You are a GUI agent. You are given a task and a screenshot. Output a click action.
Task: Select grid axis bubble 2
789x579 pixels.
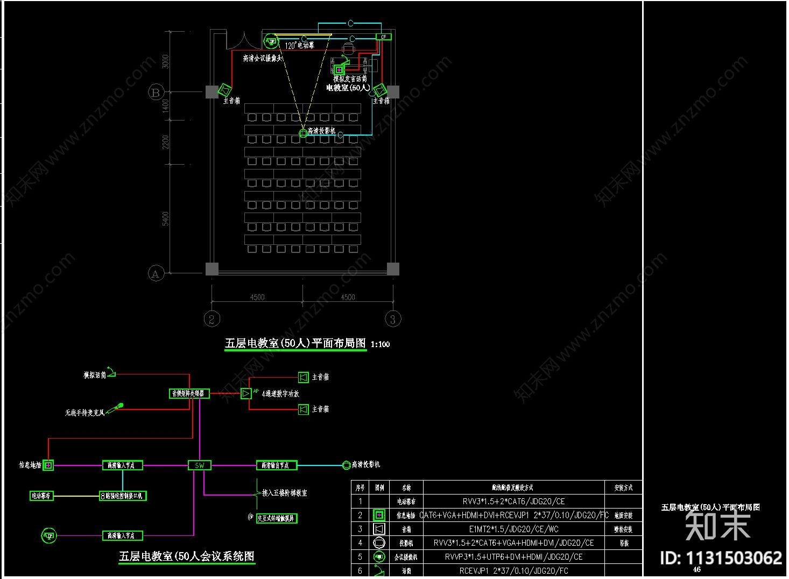(212, 319)
